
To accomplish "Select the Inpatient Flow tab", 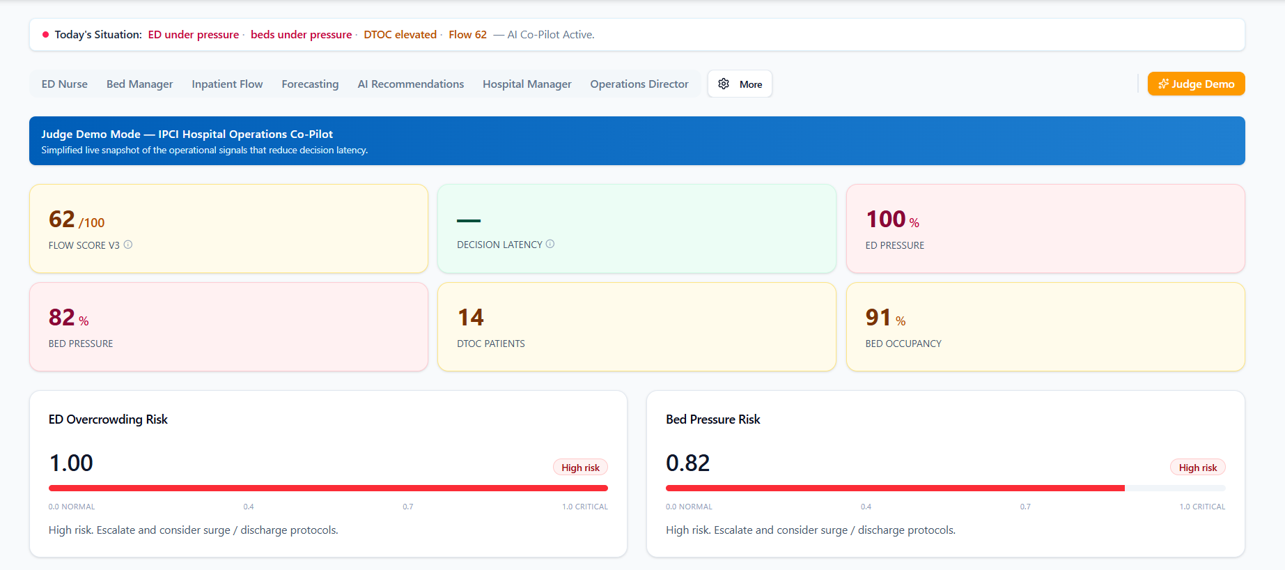I will [x=227, y=84].
